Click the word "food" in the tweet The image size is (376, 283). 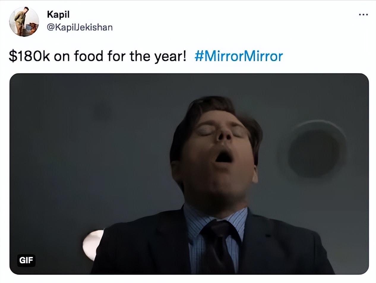point(89,56)
